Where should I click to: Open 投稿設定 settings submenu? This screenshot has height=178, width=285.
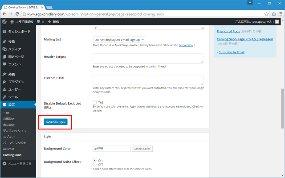coord(9,119)
